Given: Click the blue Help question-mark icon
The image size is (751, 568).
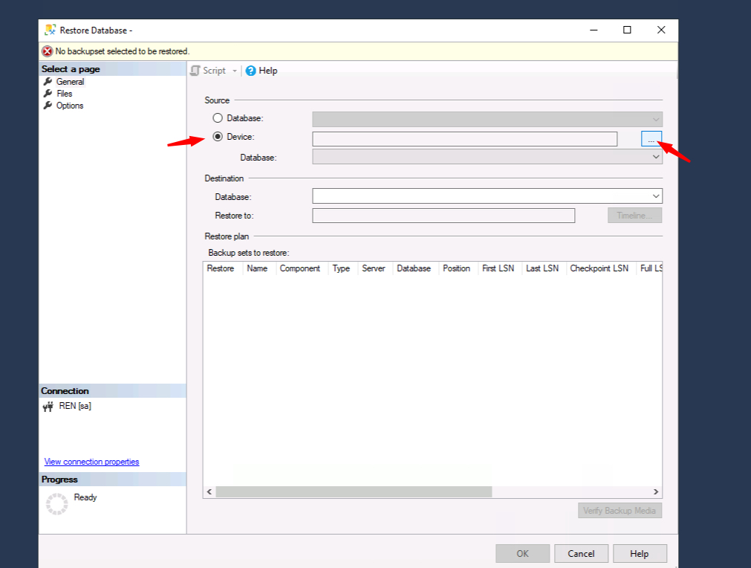Looking at the screenshot, I should 251,71.
